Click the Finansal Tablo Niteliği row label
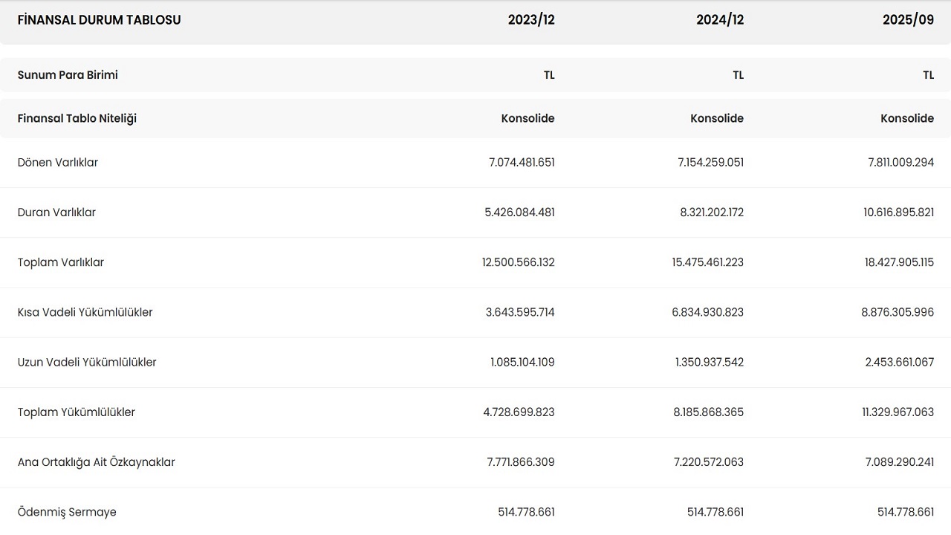The width and height of the screenshot is (951, 535). (x=77, y=118)
